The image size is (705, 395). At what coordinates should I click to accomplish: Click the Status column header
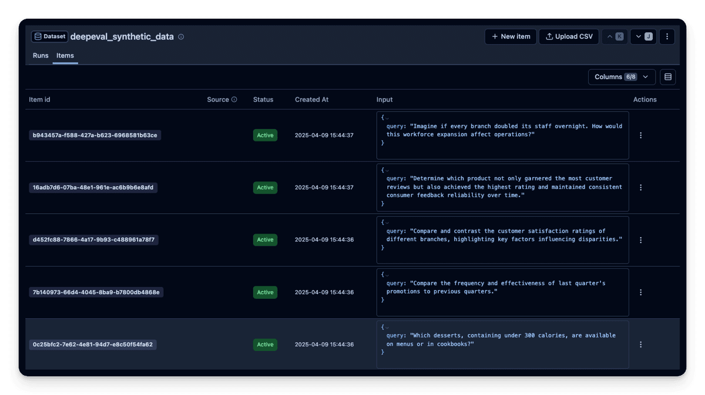tap(263, 100)
